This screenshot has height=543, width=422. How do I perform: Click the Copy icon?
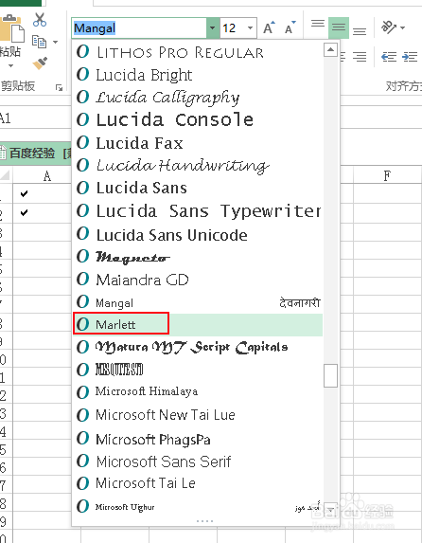pyautogui.click(x=39, y=42)
